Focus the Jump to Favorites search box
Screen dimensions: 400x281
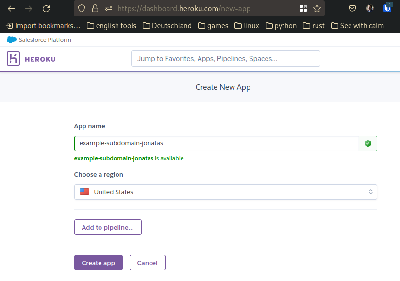point(226,59)
